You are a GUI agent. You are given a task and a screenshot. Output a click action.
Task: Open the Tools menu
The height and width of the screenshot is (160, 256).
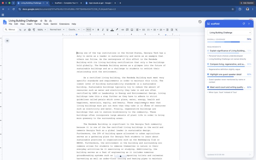(46, 24)
